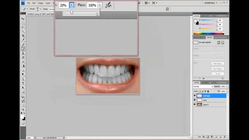249x140 pixels.
Task: Add a layer style fx icon
Action: (204, 137)
